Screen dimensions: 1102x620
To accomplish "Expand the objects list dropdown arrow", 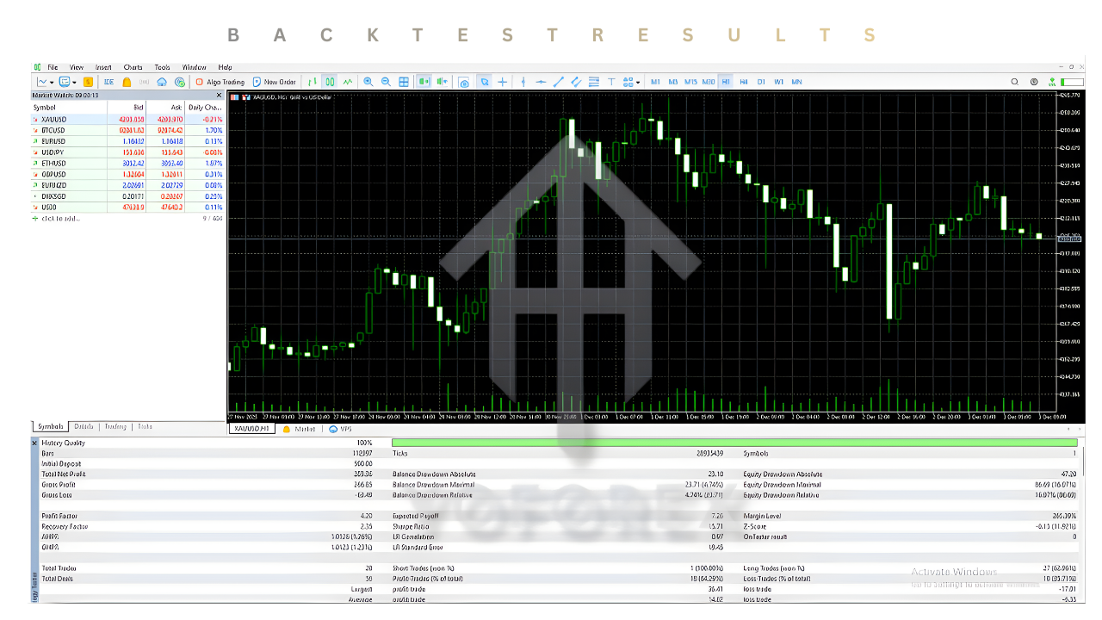I will pos(637,83).
